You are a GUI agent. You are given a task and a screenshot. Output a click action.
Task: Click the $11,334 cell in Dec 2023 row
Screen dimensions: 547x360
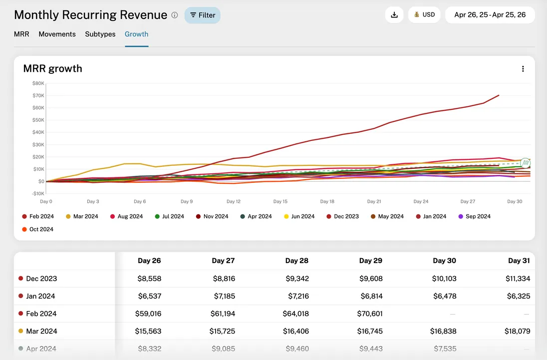click(518, 279)
